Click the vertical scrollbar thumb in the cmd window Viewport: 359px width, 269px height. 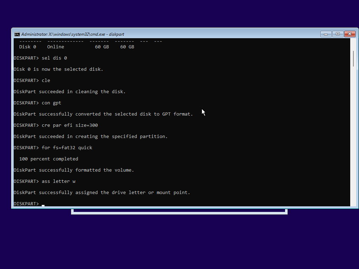353,58
